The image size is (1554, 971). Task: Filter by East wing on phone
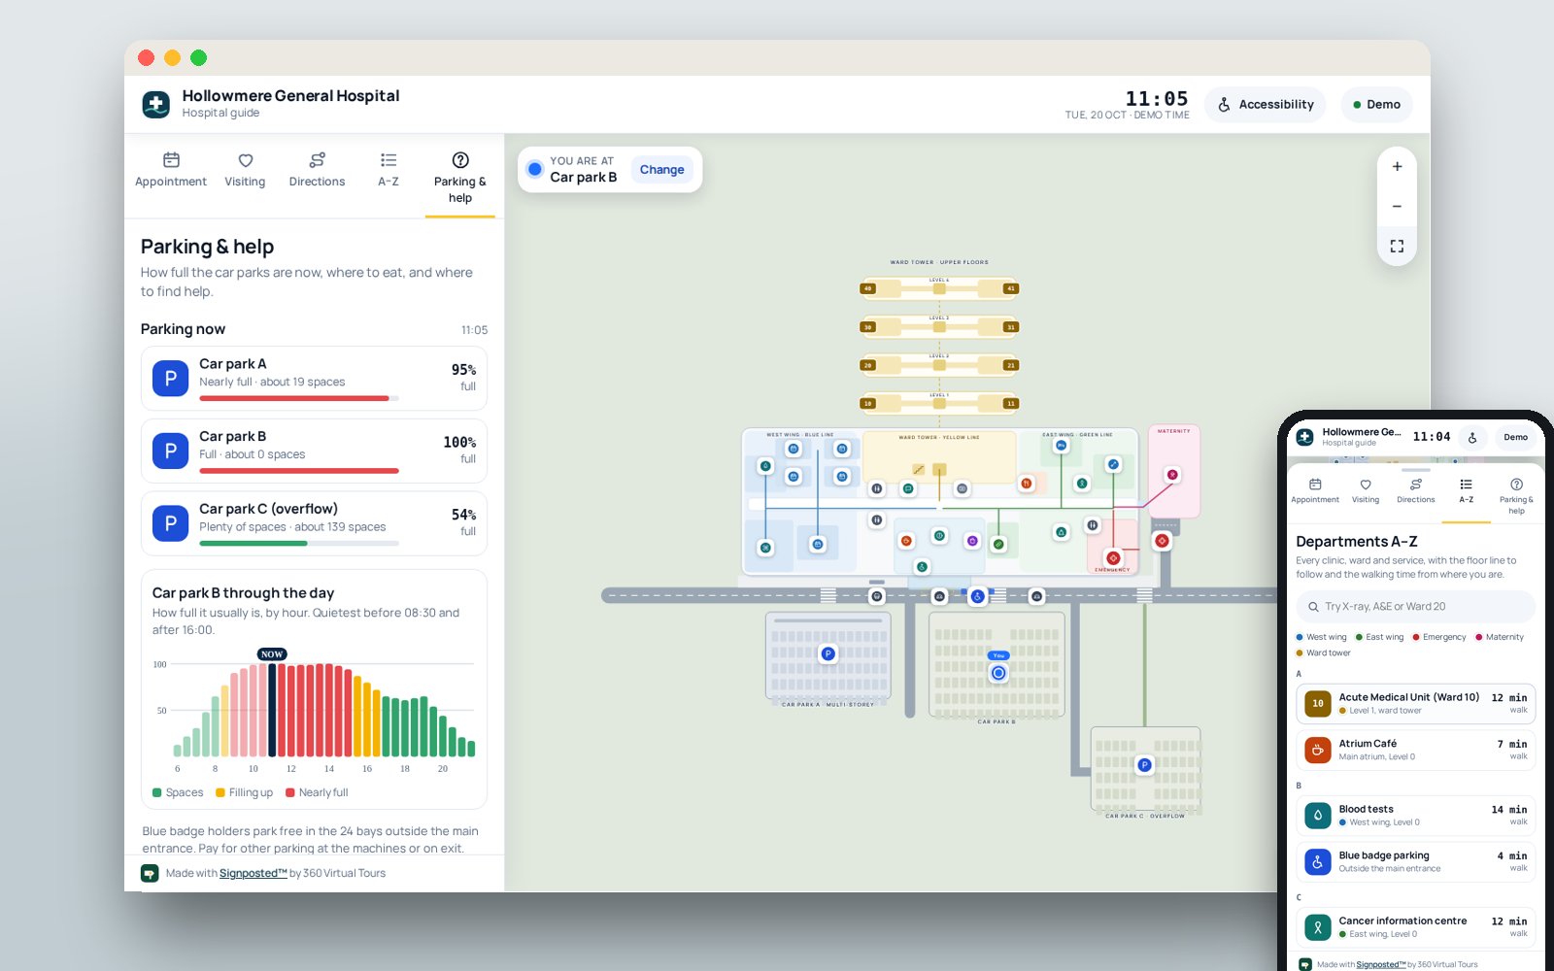click(1380, 637)
